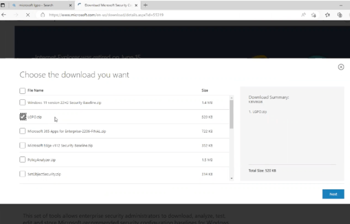Select Microsoft Edge v112 Security Baseline checkbox

click(x=23, y=146)
